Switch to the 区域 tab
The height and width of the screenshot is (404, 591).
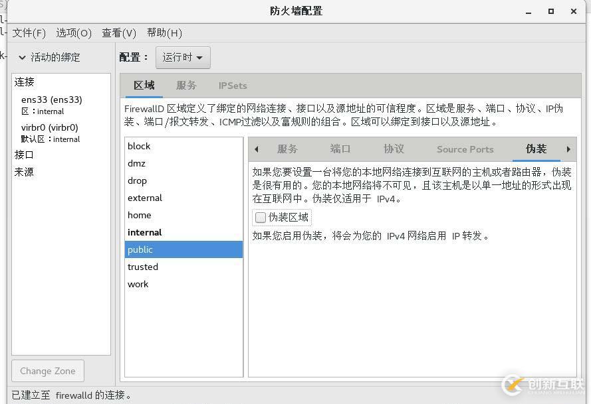pyautogui.click(x=144, y=86)
